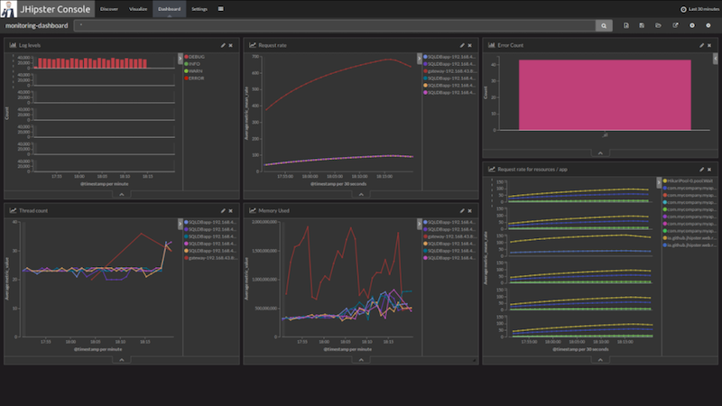The height and width of the screenshot is (406, 722).
Task: Focus the dashboard query search field
Action: pos(334,25)
